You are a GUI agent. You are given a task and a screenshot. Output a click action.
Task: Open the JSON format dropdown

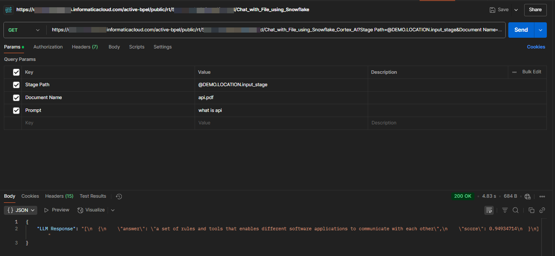[x=21, y=210]
